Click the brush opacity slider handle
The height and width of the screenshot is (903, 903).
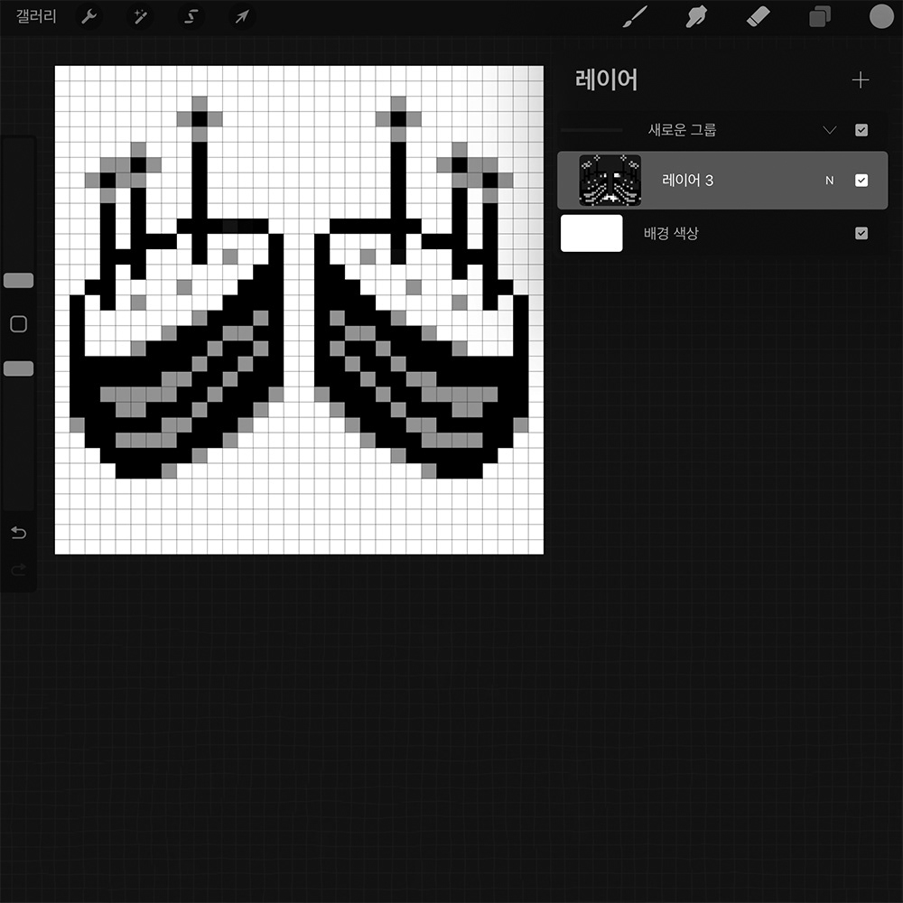18,368
